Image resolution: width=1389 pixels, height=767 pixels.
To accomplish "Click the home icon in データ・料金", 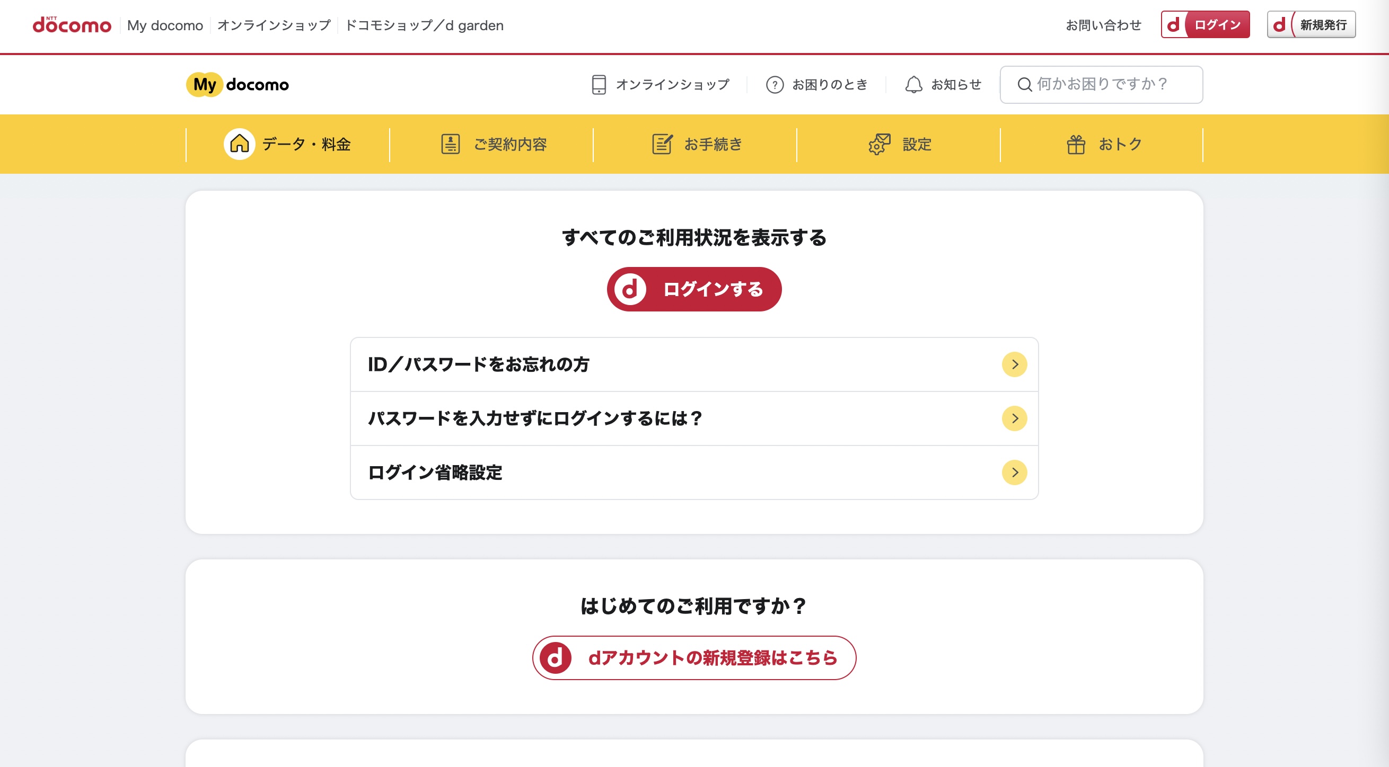I will 240,144.
